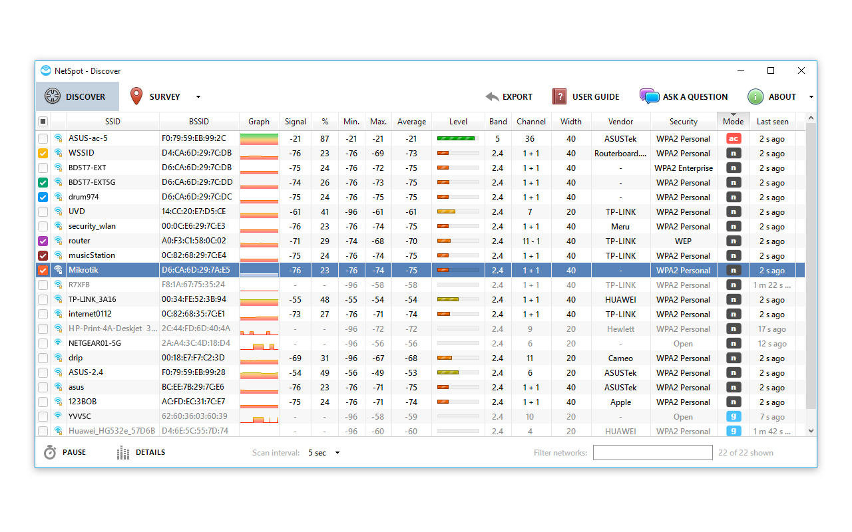Image resolution: width=852 pixels, height=532 pixels.
Task: Click Ask a Question
Action: pos(684,96)
